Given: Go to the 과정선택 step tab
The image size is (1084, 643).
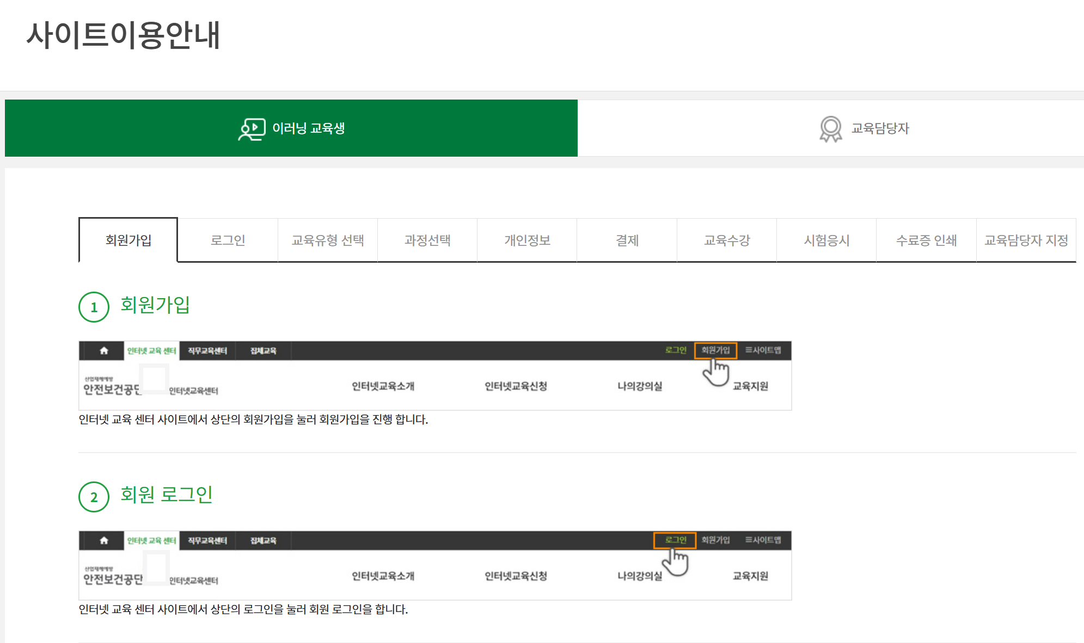Looking at the screenshot, I should (427, 240).
